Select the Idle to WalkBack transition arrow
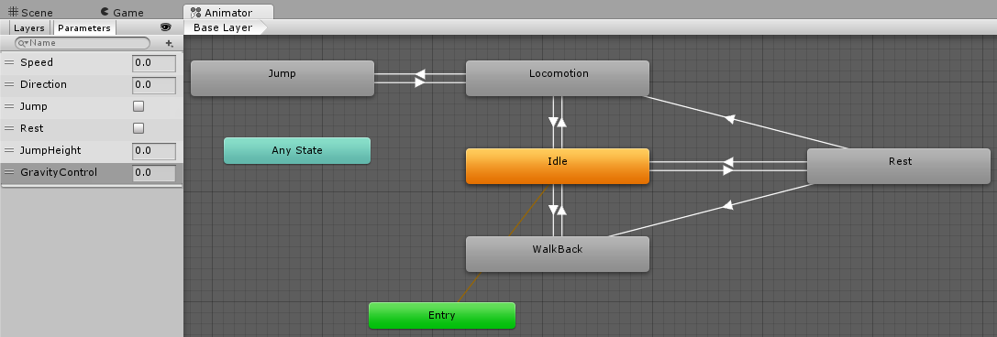Image resolution: width=997 pixels, height=337 pixels. [553, 210]
